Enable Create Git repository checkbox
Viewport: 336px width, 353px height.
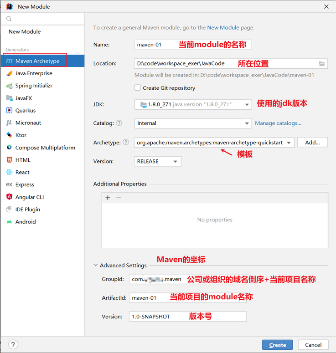138,87
